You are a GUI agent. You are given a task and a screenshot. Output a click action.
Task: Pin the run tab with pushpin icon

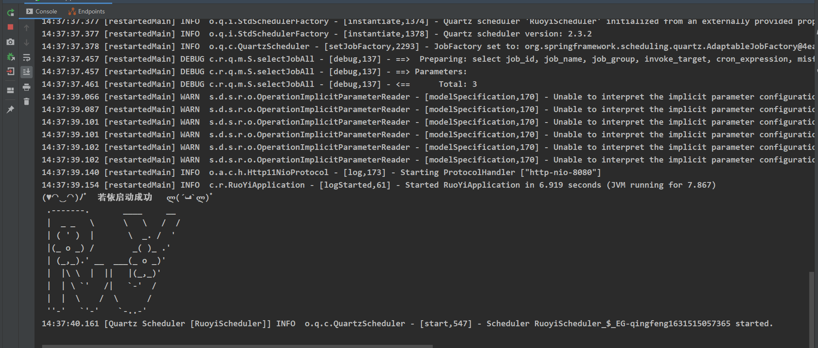[10, 109]
